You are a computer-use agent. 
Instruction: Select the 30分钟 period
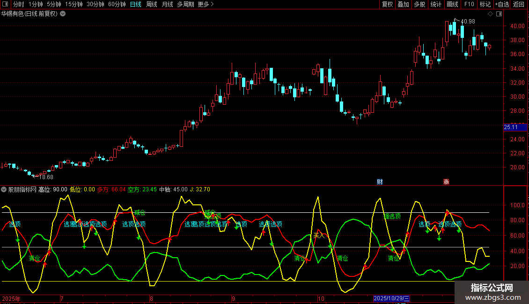pyautogui.click(x=96, y=4)
